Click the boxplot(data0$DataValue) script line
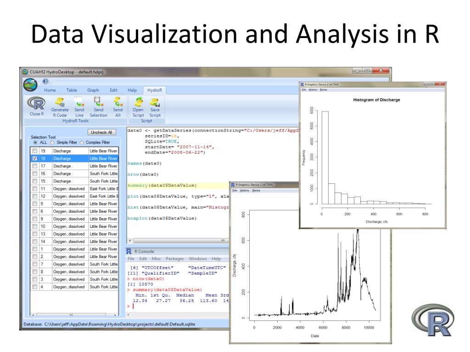Screen dimensions: 470x352 (x=162, y=219)
